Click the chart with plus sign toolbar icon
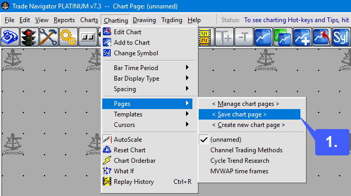Viewport: 351px width, 196px height. [302, 37]
